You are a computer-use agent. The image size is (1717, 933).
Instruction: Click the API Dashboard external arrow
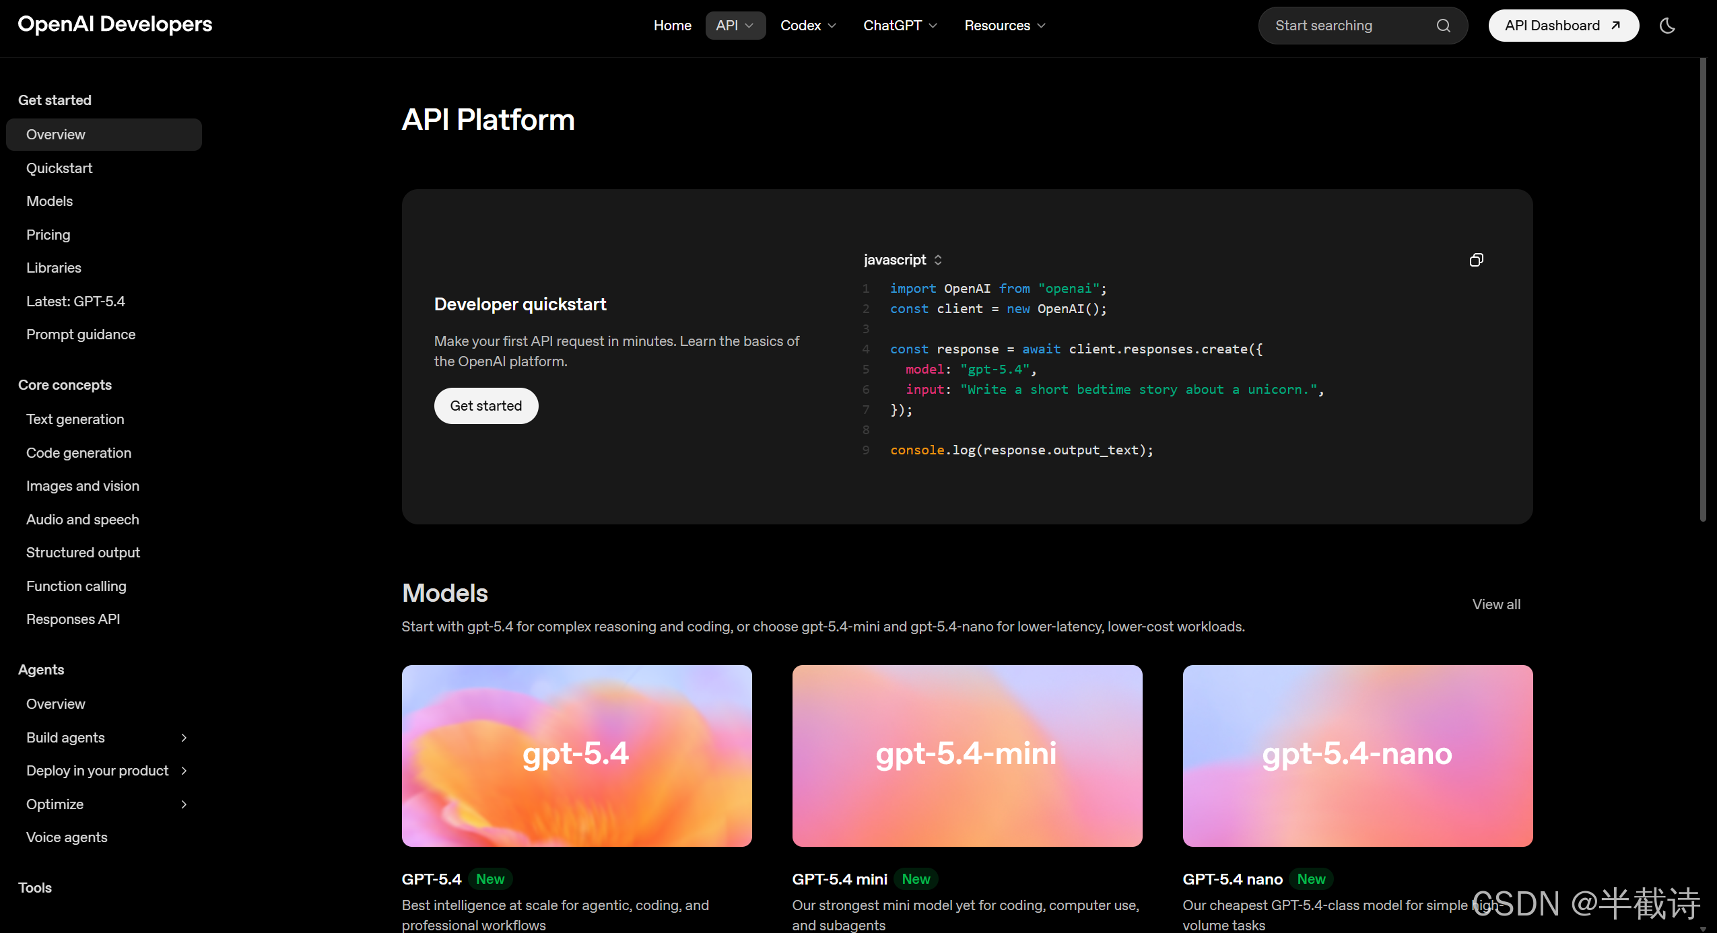pos(1615,26)
